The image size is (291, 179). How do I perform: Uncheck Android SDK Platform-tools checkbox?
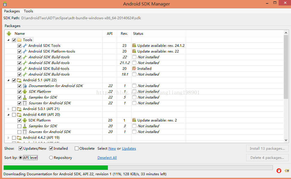coord(19,51)
